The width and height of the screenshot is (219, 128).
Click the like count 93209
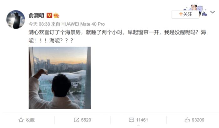[x=198, y=120]
